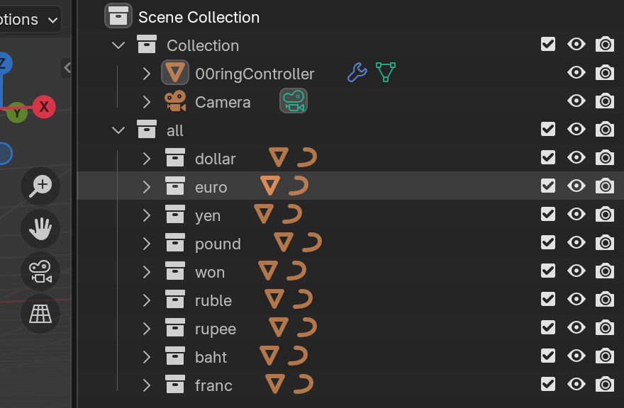Click the mesh triangle icon in baht row
624x408 pixels.
269,356
